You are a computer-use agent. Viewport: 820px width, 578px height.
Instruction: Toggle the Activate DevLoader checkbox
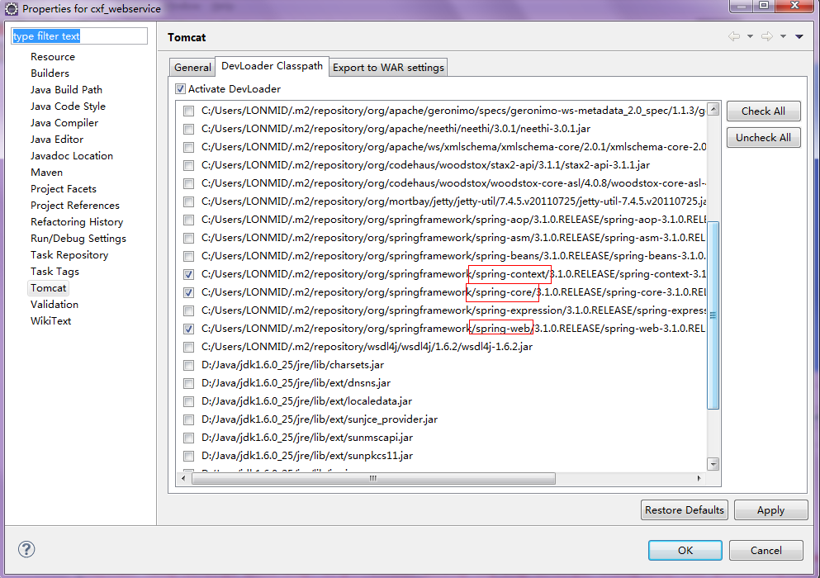pos(180,89)
